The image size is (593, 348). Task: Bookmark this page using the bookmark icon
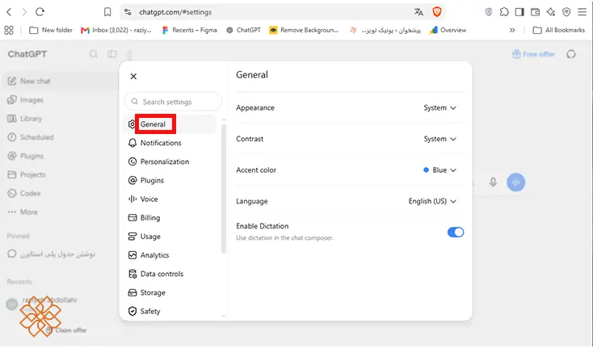[107, 12]
